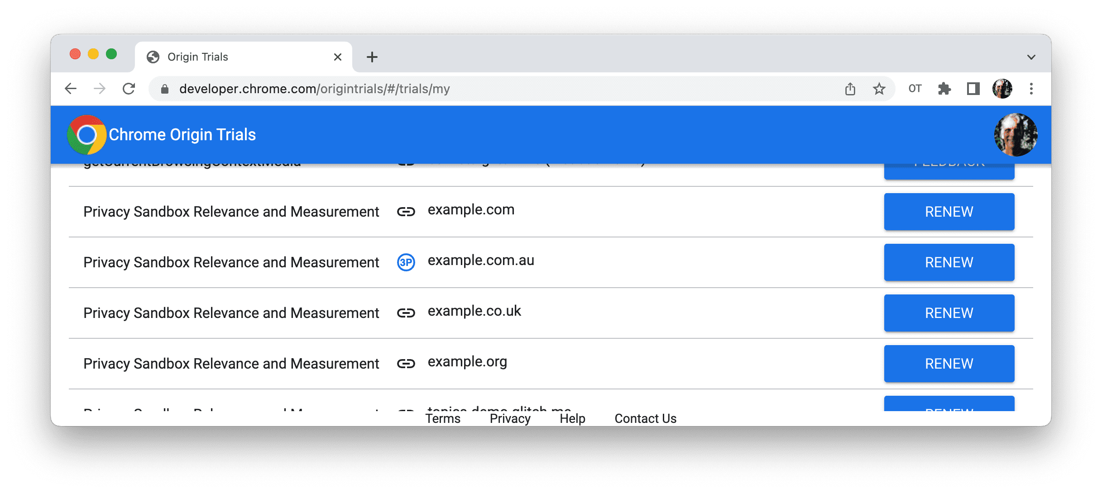Click RENEW button for example.com.au

coord(949,263)
